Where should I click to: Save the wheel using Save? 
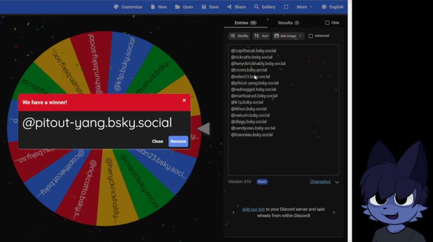click(x=210, y=7)
